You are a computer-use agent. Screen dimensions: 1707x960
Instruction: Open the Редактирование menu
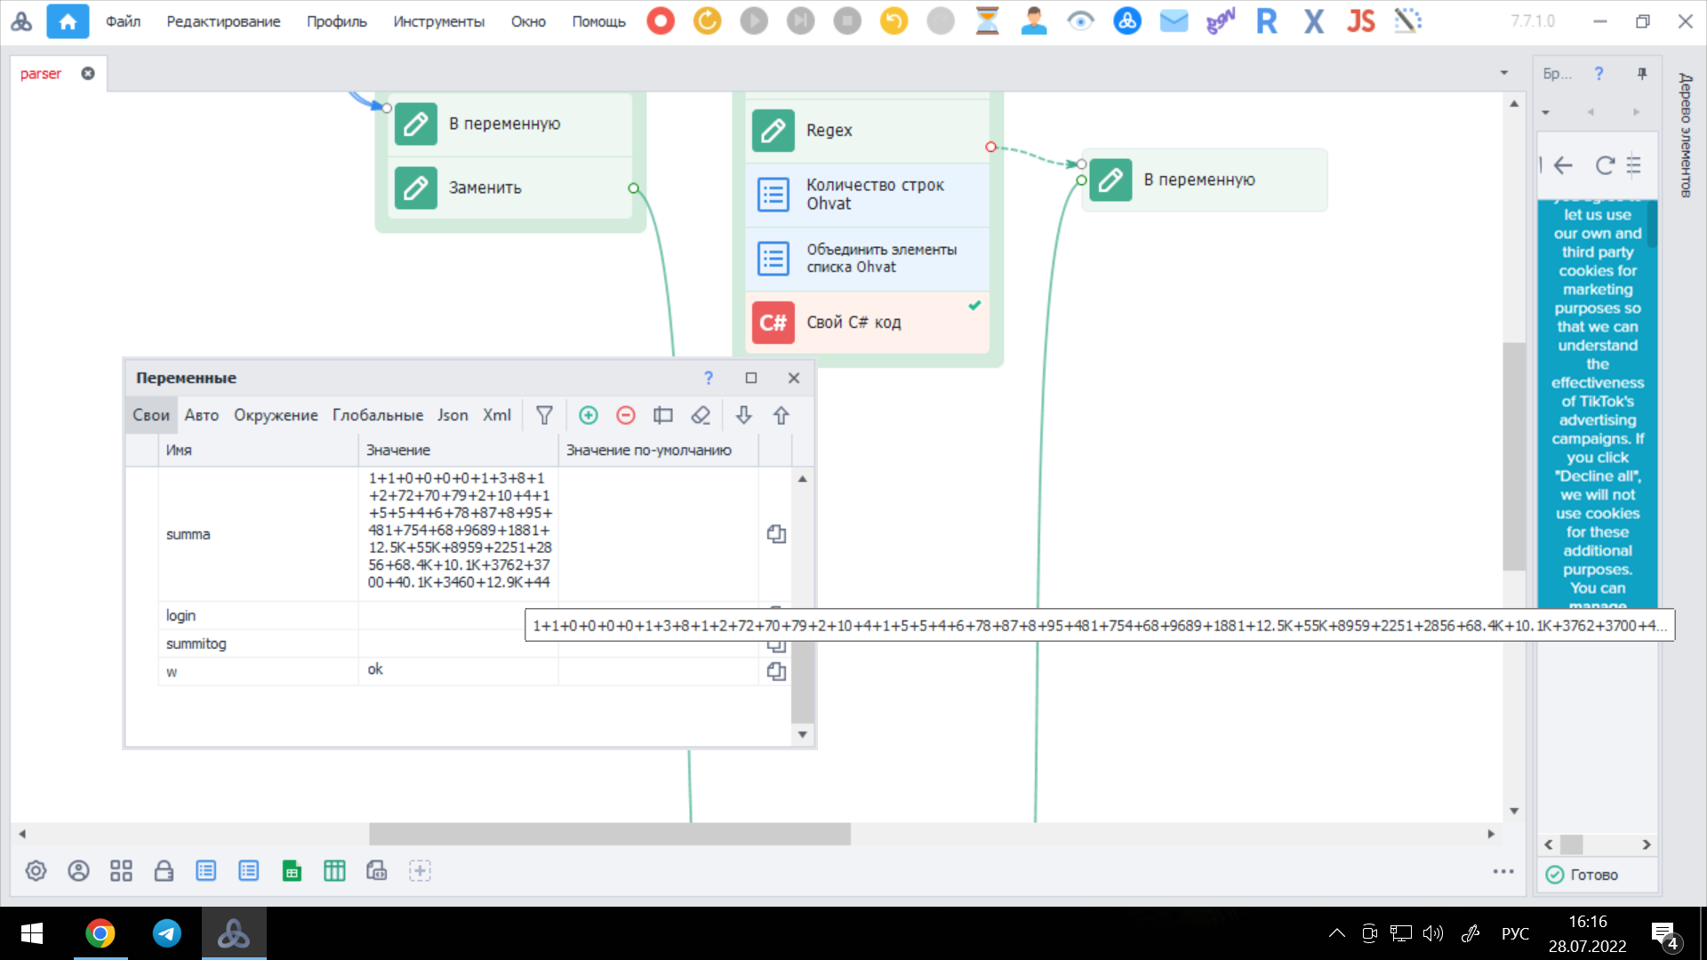point(223,21)
